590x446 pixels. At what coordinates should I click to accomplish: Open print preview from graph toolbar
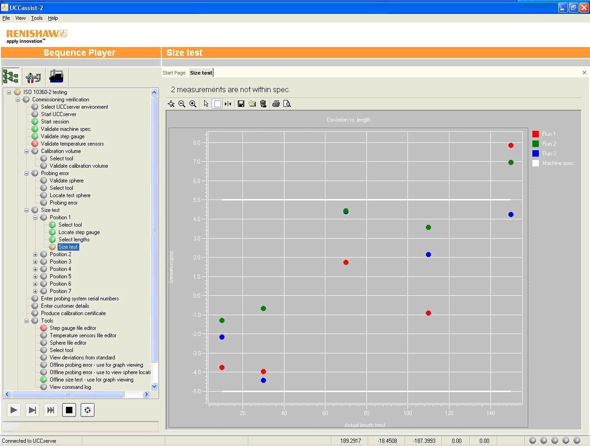pyautogui.click(x=287, y=104)
